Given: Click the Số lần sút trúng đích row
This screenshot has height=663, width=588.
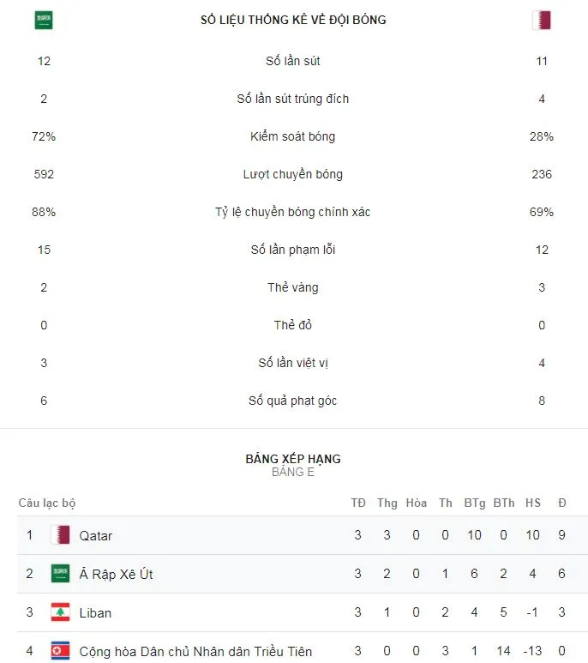Looking at the screenshot, I should pos(293,99).
